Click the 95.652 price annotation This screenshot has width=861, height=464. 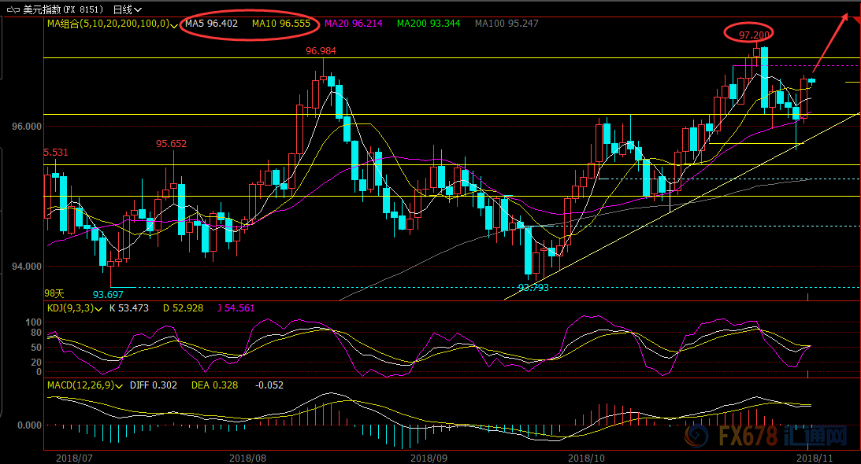pos(171,144)
